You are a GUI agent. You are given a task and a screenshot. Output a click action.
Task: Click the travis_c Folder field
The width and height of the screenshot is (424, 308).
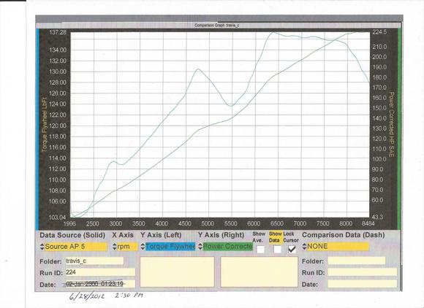coord(94,261)
